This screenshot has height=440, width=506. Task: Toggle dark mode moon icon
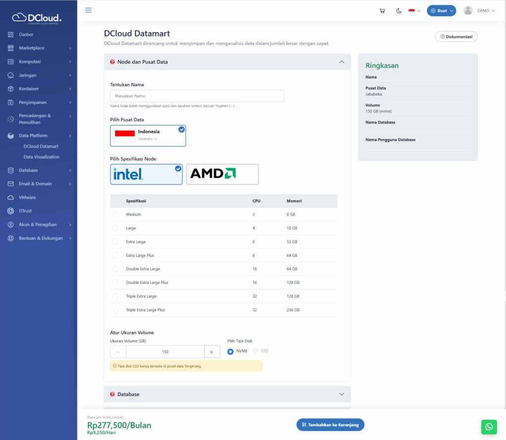pos(399,11)
